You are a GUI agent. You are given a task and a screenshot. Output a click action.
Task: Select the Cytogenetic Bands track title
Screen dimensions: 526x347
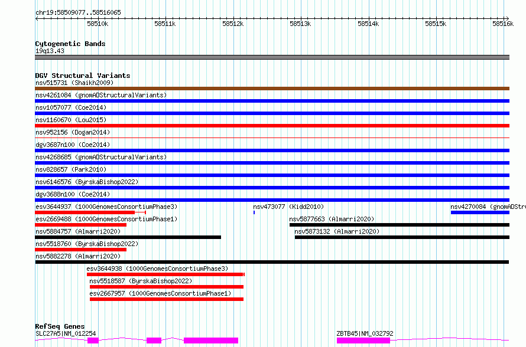pos(70,44)
